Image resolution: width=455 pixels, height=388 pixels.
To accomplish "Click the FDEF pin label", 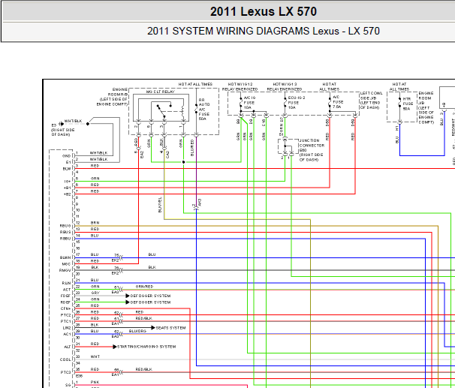I will [66, 296].
